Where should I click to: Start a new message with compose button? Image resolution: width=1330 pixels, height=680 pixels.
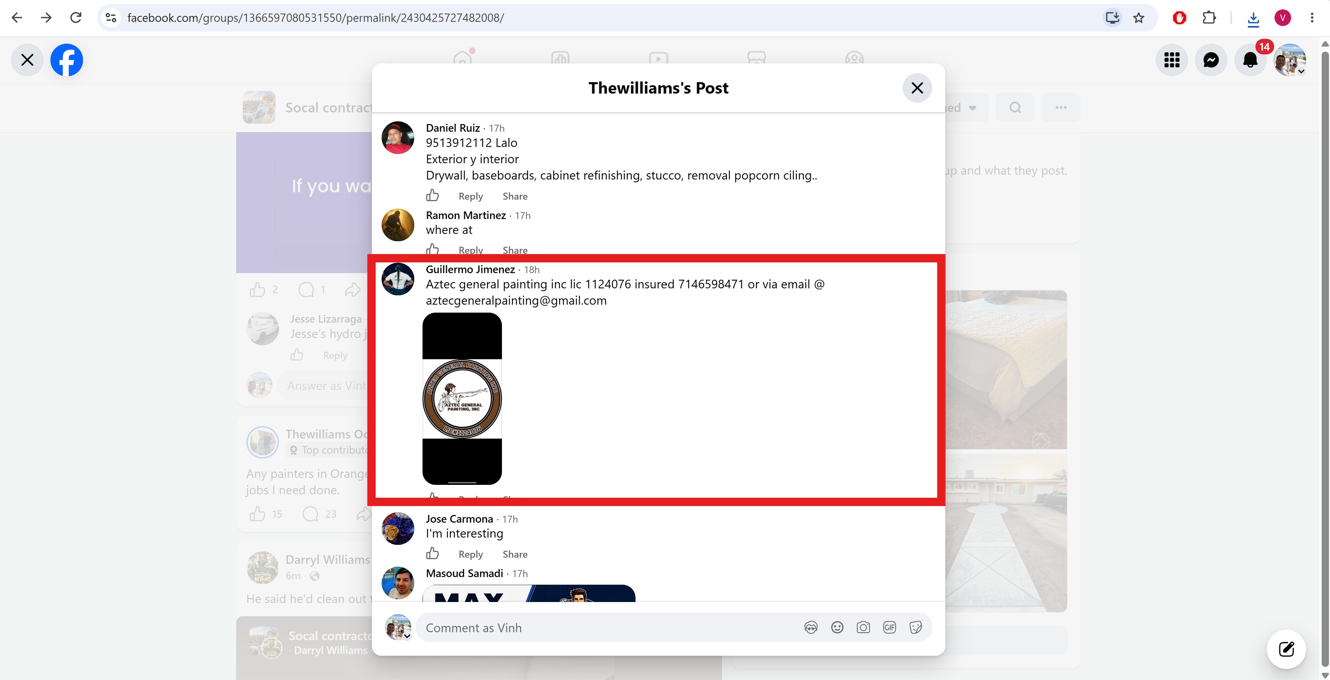click(1286, 648)
